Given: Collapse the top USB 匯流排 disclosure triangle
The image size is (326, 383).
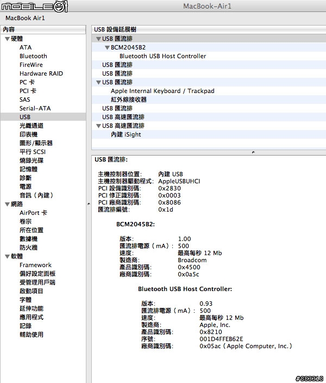Looking at the screenshot, I should 98,39.
